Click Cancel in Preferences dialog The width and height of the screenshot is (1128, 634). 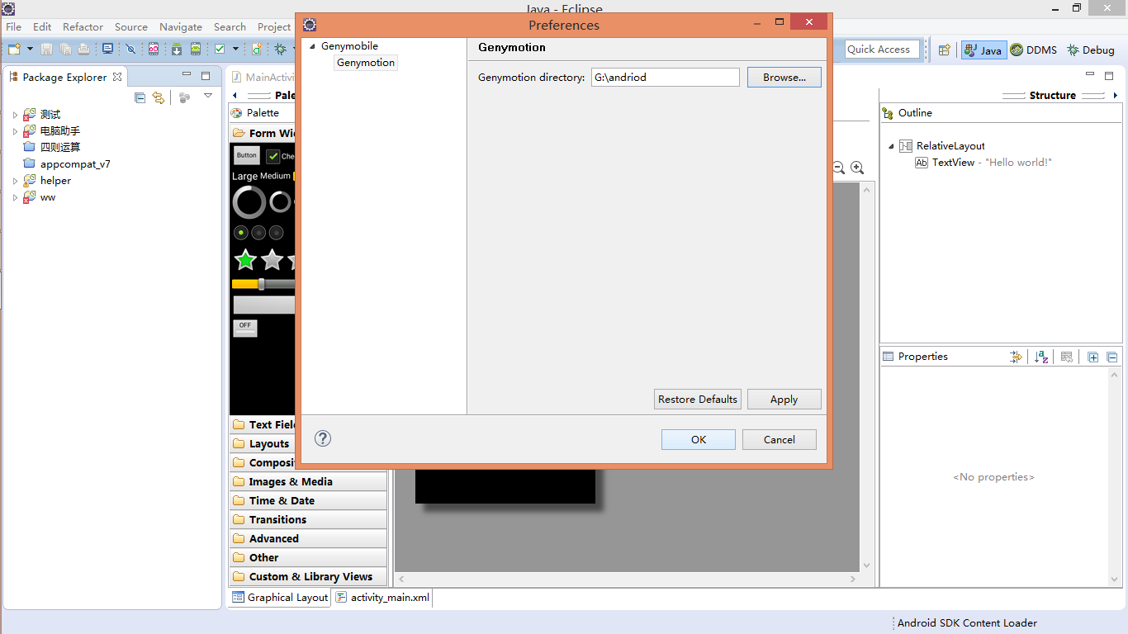780,440
